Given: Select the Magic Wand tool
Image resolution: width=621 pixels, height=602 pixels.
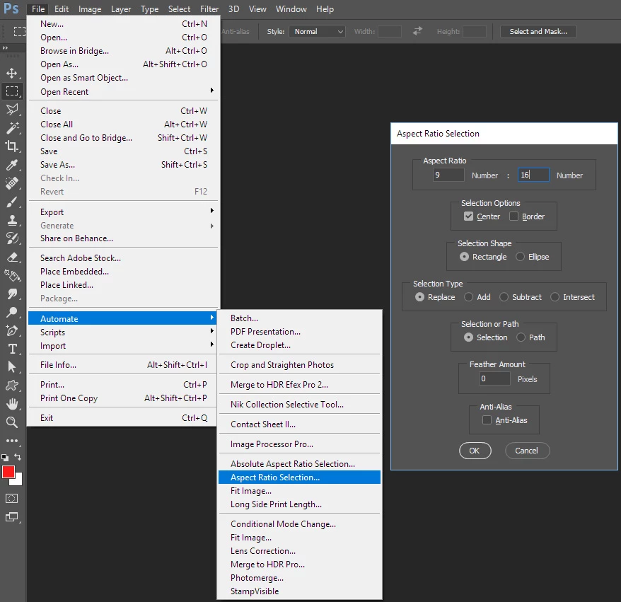Looking at the screenshot, I should [12, 127].
